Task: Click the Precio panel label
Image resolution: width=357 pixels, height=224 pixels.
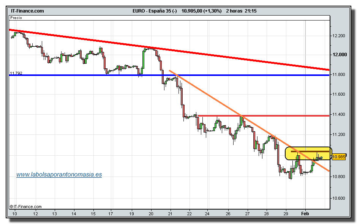Action: pyautogui.click(x=16, y=18)
